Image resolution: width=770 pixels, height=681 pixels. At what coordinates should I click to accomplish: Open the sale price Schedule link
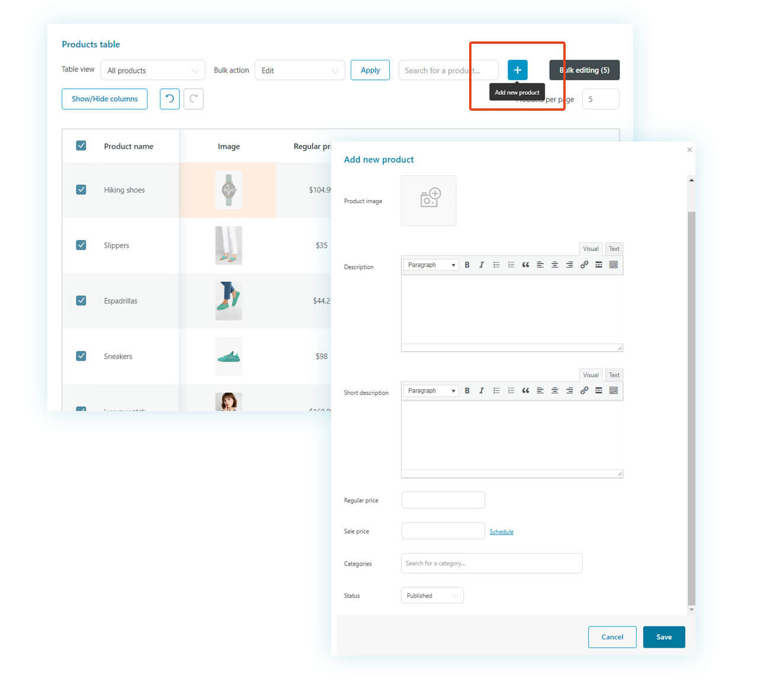click(502, 532)
